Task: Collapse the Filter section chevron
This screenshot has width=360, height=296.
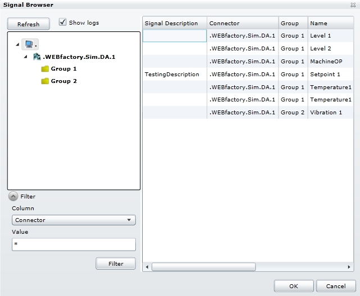Action: point(13,197)
